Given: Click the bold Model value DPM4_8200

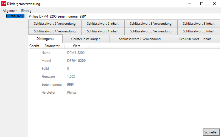Looking at the screenshot, I should pos(76,61).
